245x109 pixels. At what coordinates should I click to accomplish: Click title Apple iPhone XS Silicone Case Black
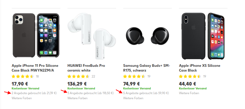pos(200,68)
